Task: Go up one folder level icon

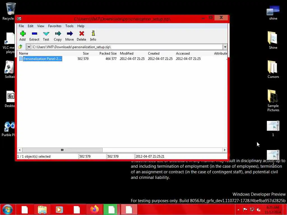Action: (20, 47)
